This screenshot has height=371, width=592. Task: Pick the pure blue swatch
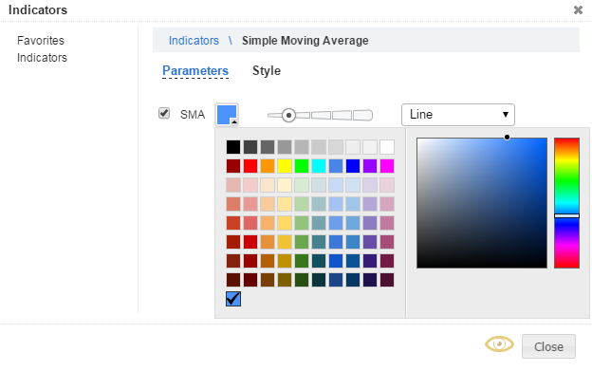(x=353, y=166)
